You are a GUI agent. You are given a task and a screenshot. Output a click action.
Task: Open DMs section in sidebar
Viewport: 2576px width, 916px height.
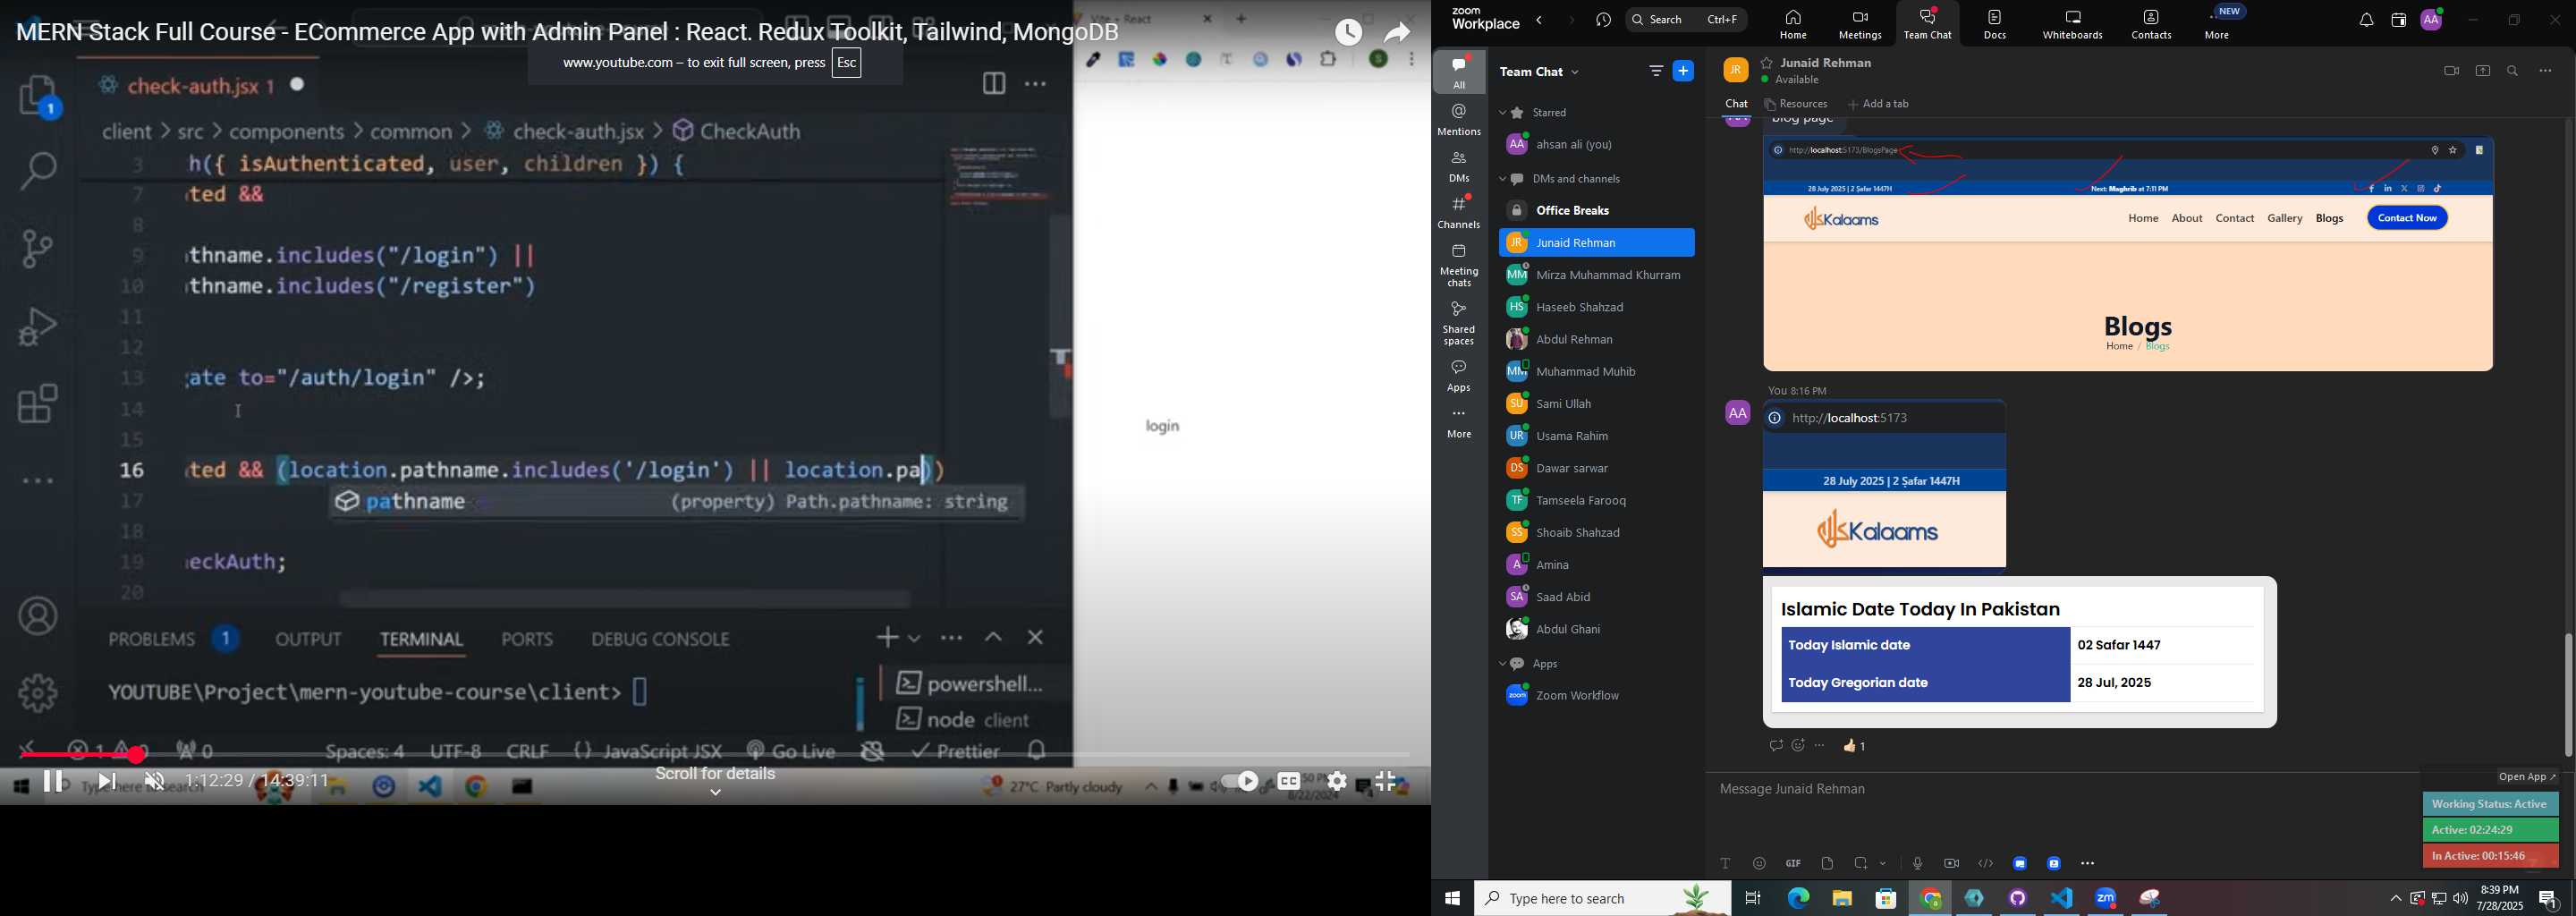[x=1459, y=167]
